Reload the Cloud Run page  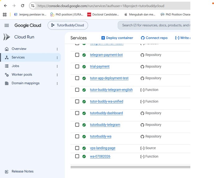pos(23,6)
